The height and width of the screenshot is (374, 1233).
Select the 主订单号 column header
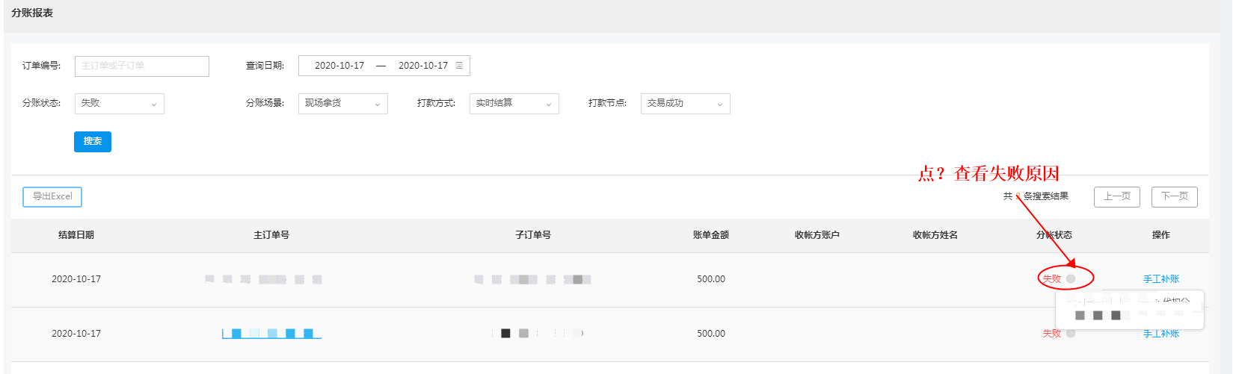pyautogui.click(x=271, y=235)
